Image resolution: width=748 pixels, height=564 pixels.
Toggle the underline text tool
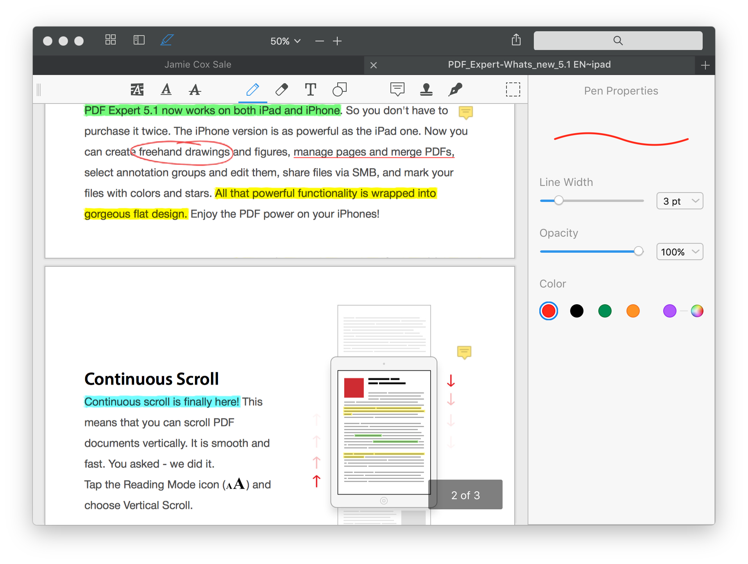[x=166, y=89]
